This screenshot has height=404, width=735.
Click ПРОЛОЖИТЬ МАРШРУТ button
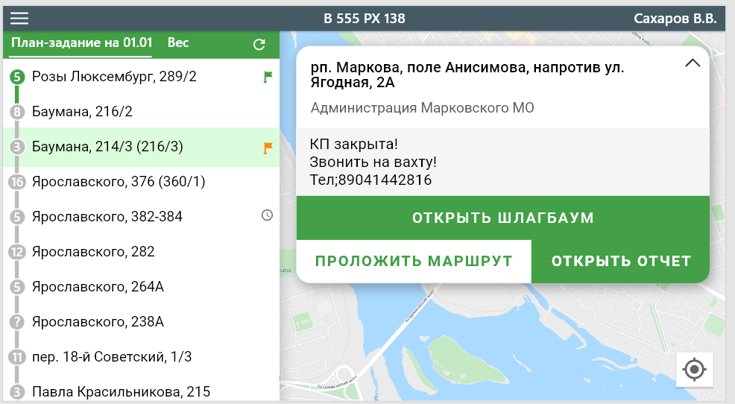click(x=414, y=262)
